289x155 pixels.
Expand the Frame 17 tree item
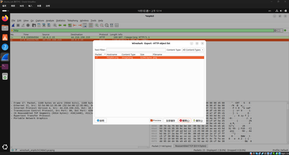[x=12, y=103]
